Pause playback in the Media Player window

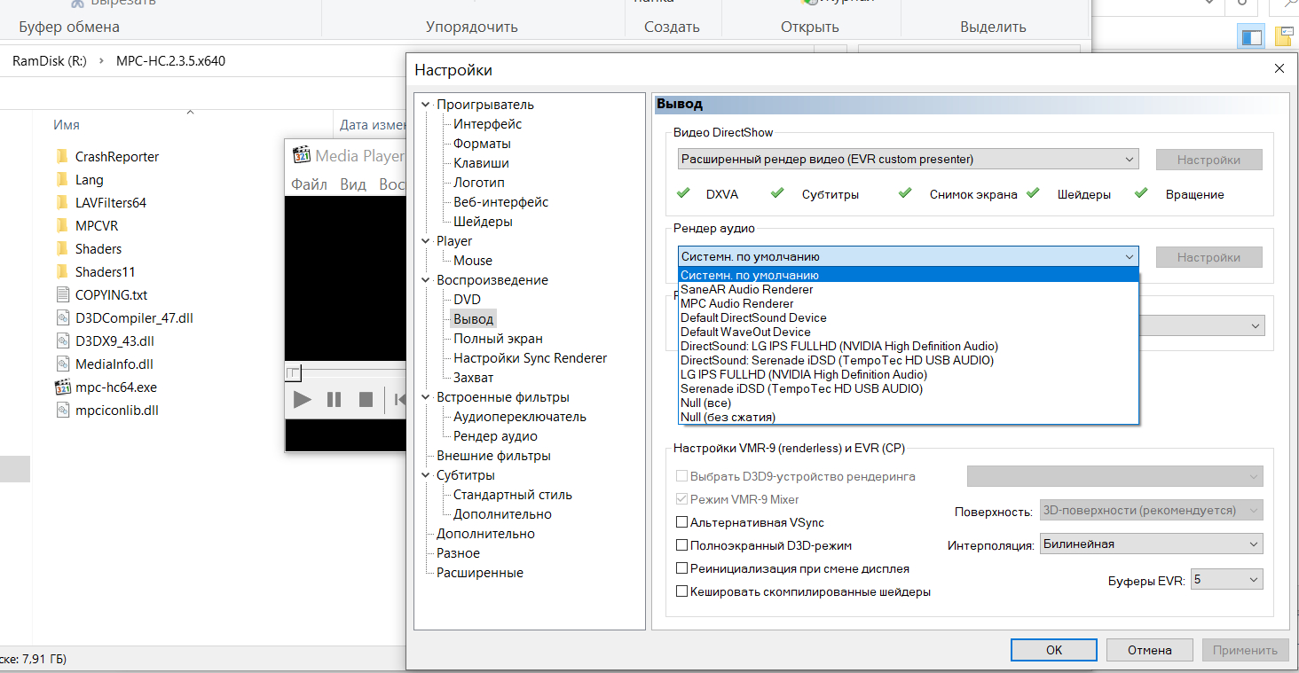(335, 400)
